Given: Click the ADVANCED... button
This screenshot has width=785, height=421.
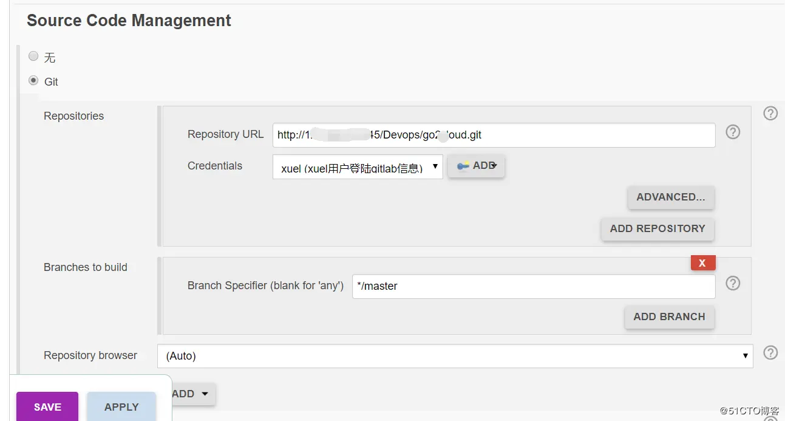Looking at the screenshot, I should 670,197.
